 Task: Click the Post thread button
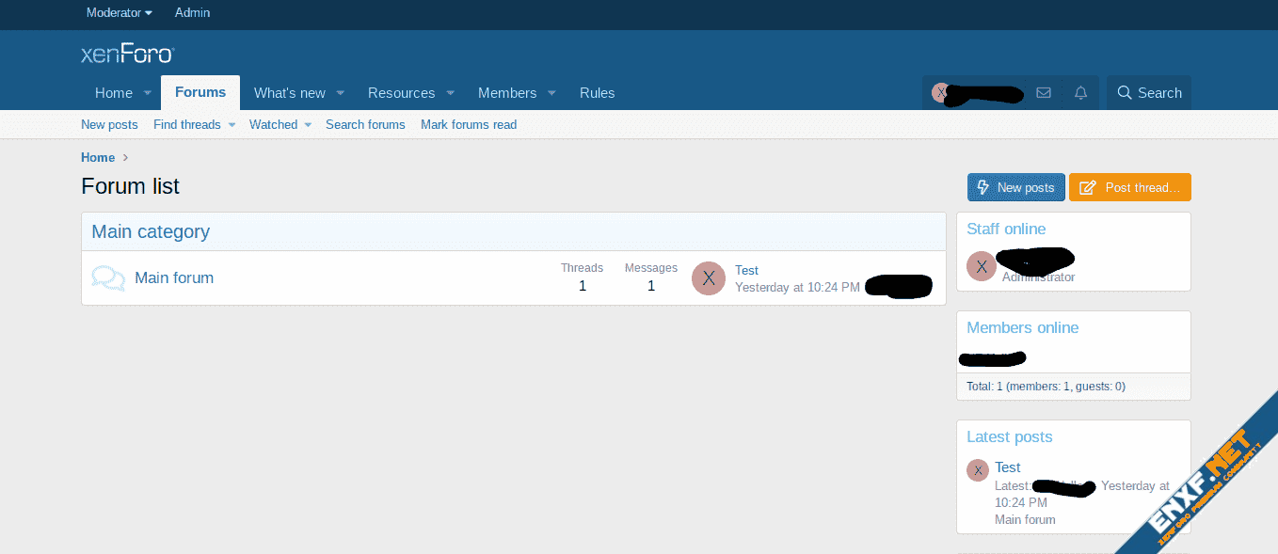[1129, 187]
